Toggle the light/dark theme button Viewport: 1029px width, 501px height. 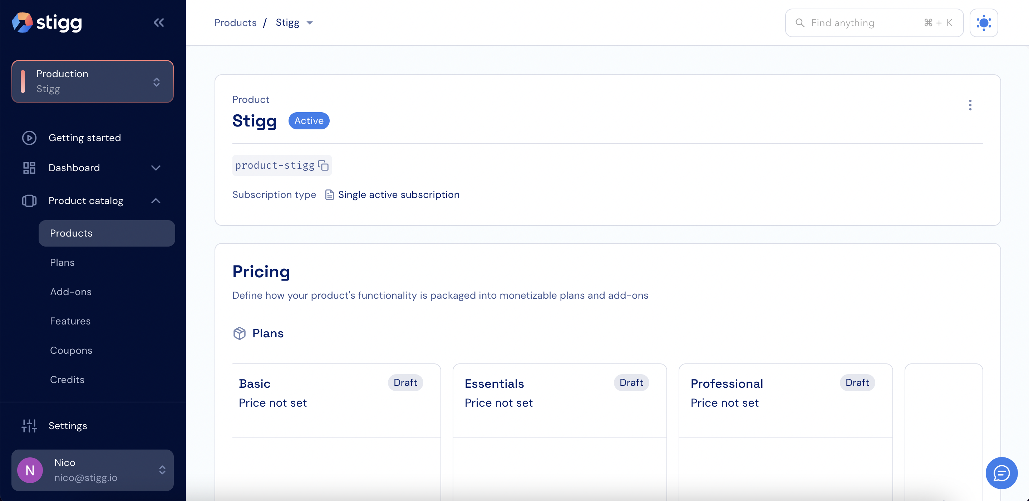click(984, 23)
